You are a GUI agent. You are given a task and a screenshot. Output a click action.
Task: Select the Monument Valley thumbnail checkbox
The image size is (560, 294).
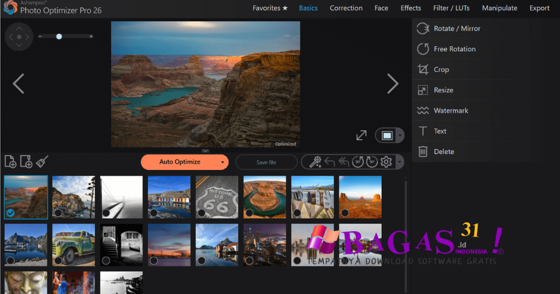point(345,213)
